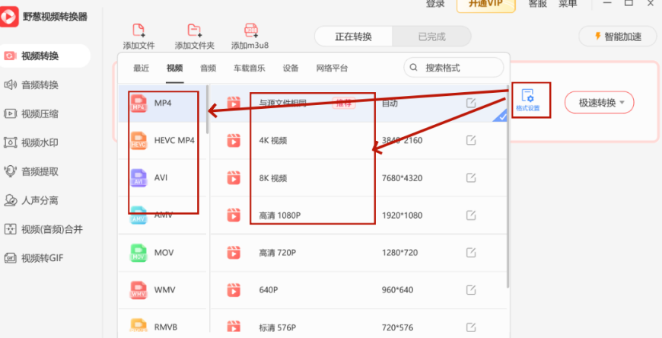Edit the 高清 720P preset
The height and width of the screenshot is (338, 662).
pyautogui.click(x=471, y=253)
